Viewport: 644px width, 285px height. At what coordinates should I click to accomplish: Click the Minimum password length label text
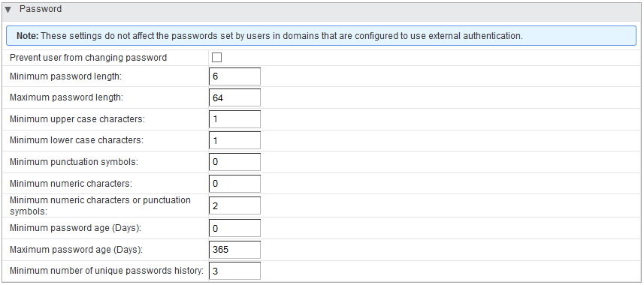pyautogui.click(x=65, y=76)
